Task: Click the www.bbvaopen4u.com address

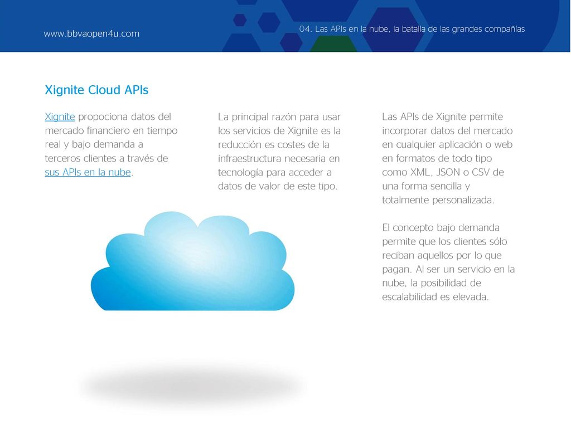Action: (x=91, y=33)
